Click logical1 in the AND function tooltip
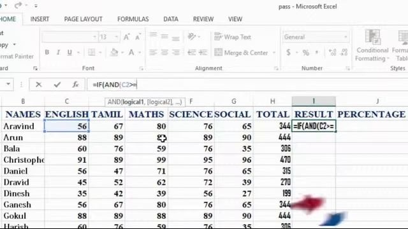408x229 pixels. pyautogui.click(x=133, y=102)
